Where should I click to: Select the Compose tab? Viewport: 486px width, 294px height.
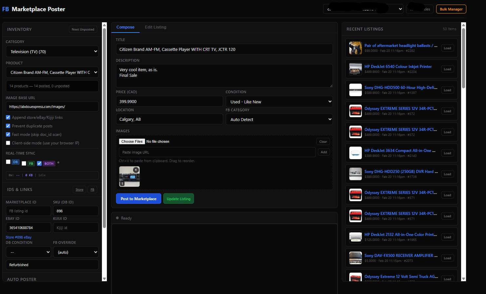click(x=125, y=27)
